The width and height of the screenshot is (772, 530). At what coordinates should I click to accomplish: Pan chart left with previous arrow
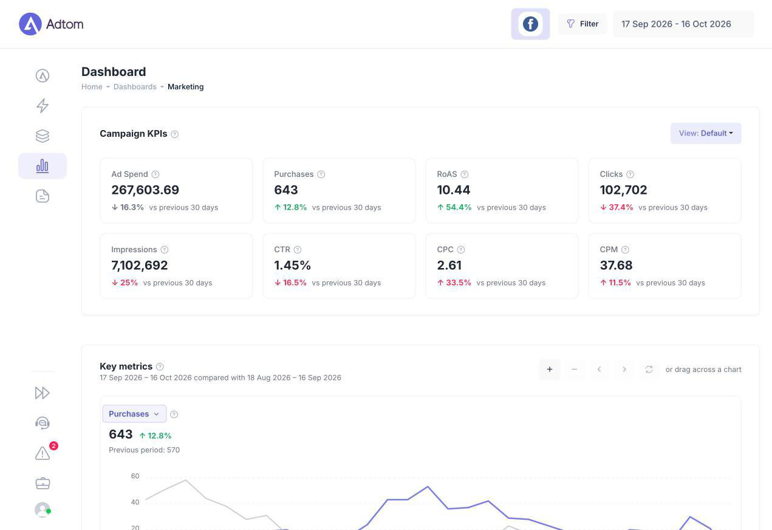point(599,369)
